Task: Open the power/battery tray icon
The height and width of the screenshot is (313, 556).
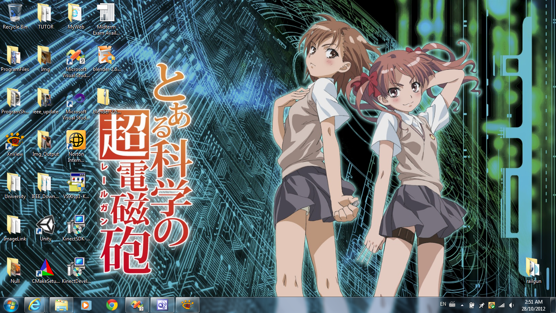Action: point(472,305)
